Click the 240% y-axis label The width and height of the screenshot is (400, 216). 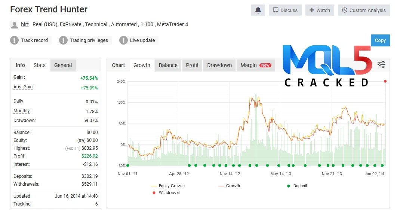pos(121,82)
